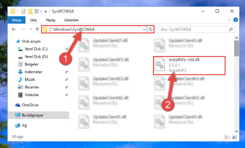This screenshot has width=245, height=148.
Task: Toggle the pin next to İndirmeler
Action: (x=66, y=72)
